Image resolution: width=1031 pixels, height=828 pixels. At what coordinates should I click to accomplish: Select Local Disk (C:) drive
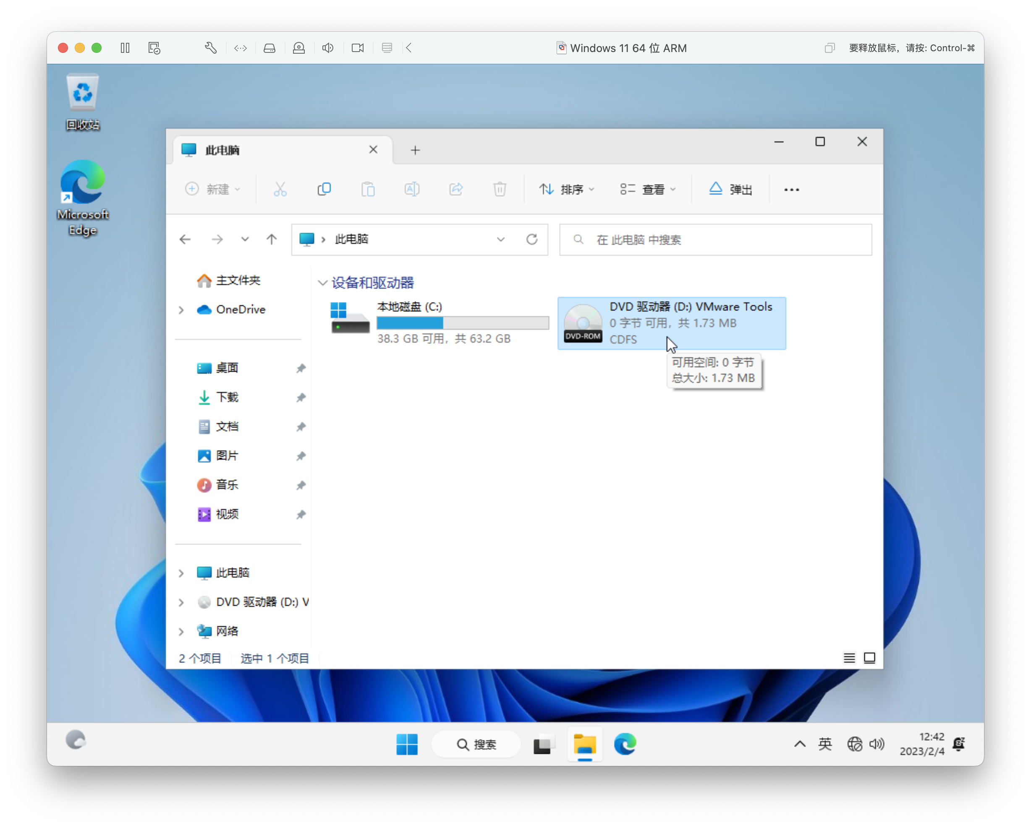(x=409, y=307)
